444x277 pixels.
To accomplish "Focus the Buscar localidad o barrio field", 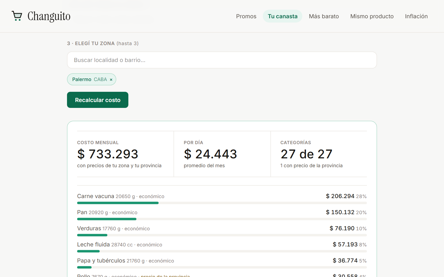I will 222,60.
